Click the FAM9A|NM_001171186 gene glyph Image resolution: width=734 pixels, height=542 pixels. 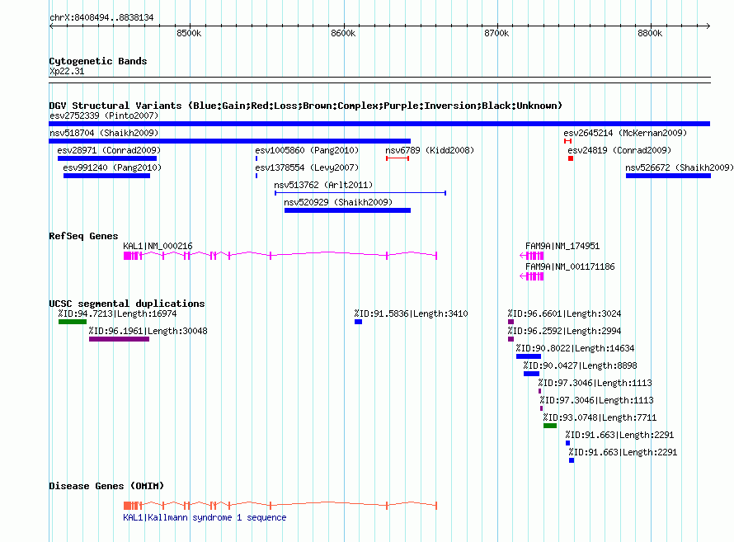532,276
